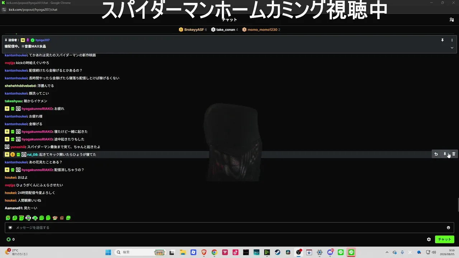Open username takeshyuu in chat
This screenshot has height=258, width=459.
(14, 101)
